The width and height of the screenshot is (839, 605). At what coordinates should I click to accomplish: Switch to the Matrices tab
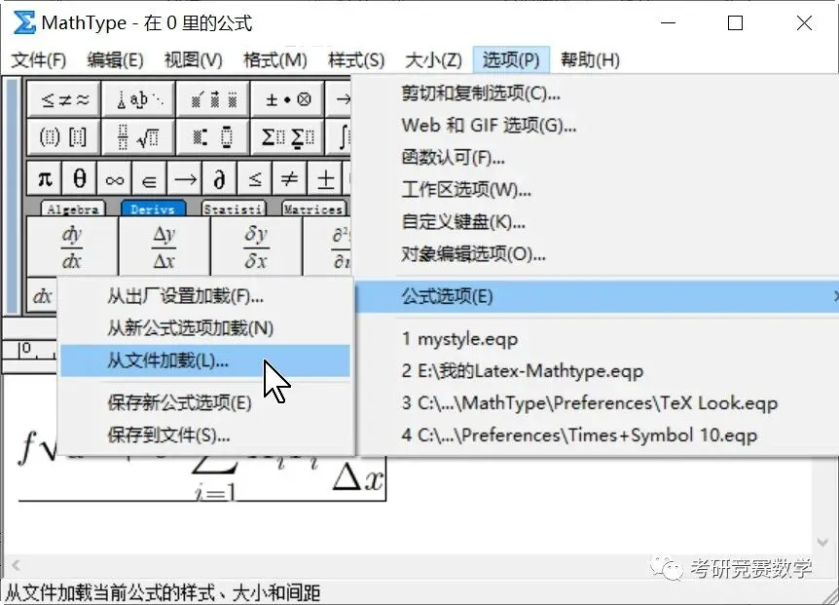(x=313, y=208)
